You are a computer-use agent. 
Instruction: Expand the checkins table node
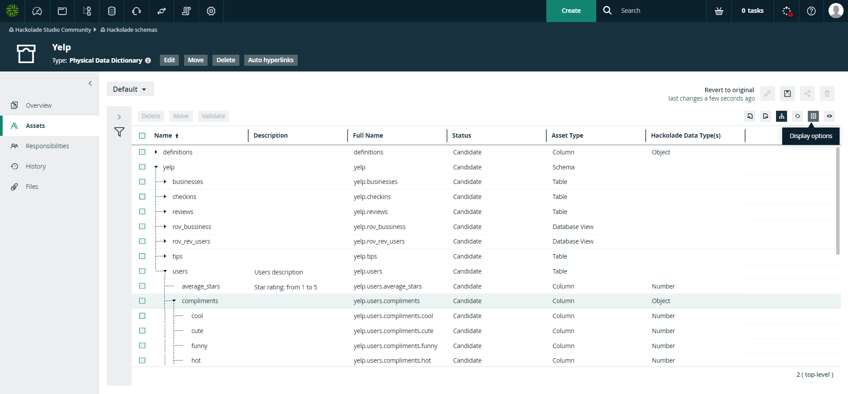pyautogui.click(x=165, y=197)
